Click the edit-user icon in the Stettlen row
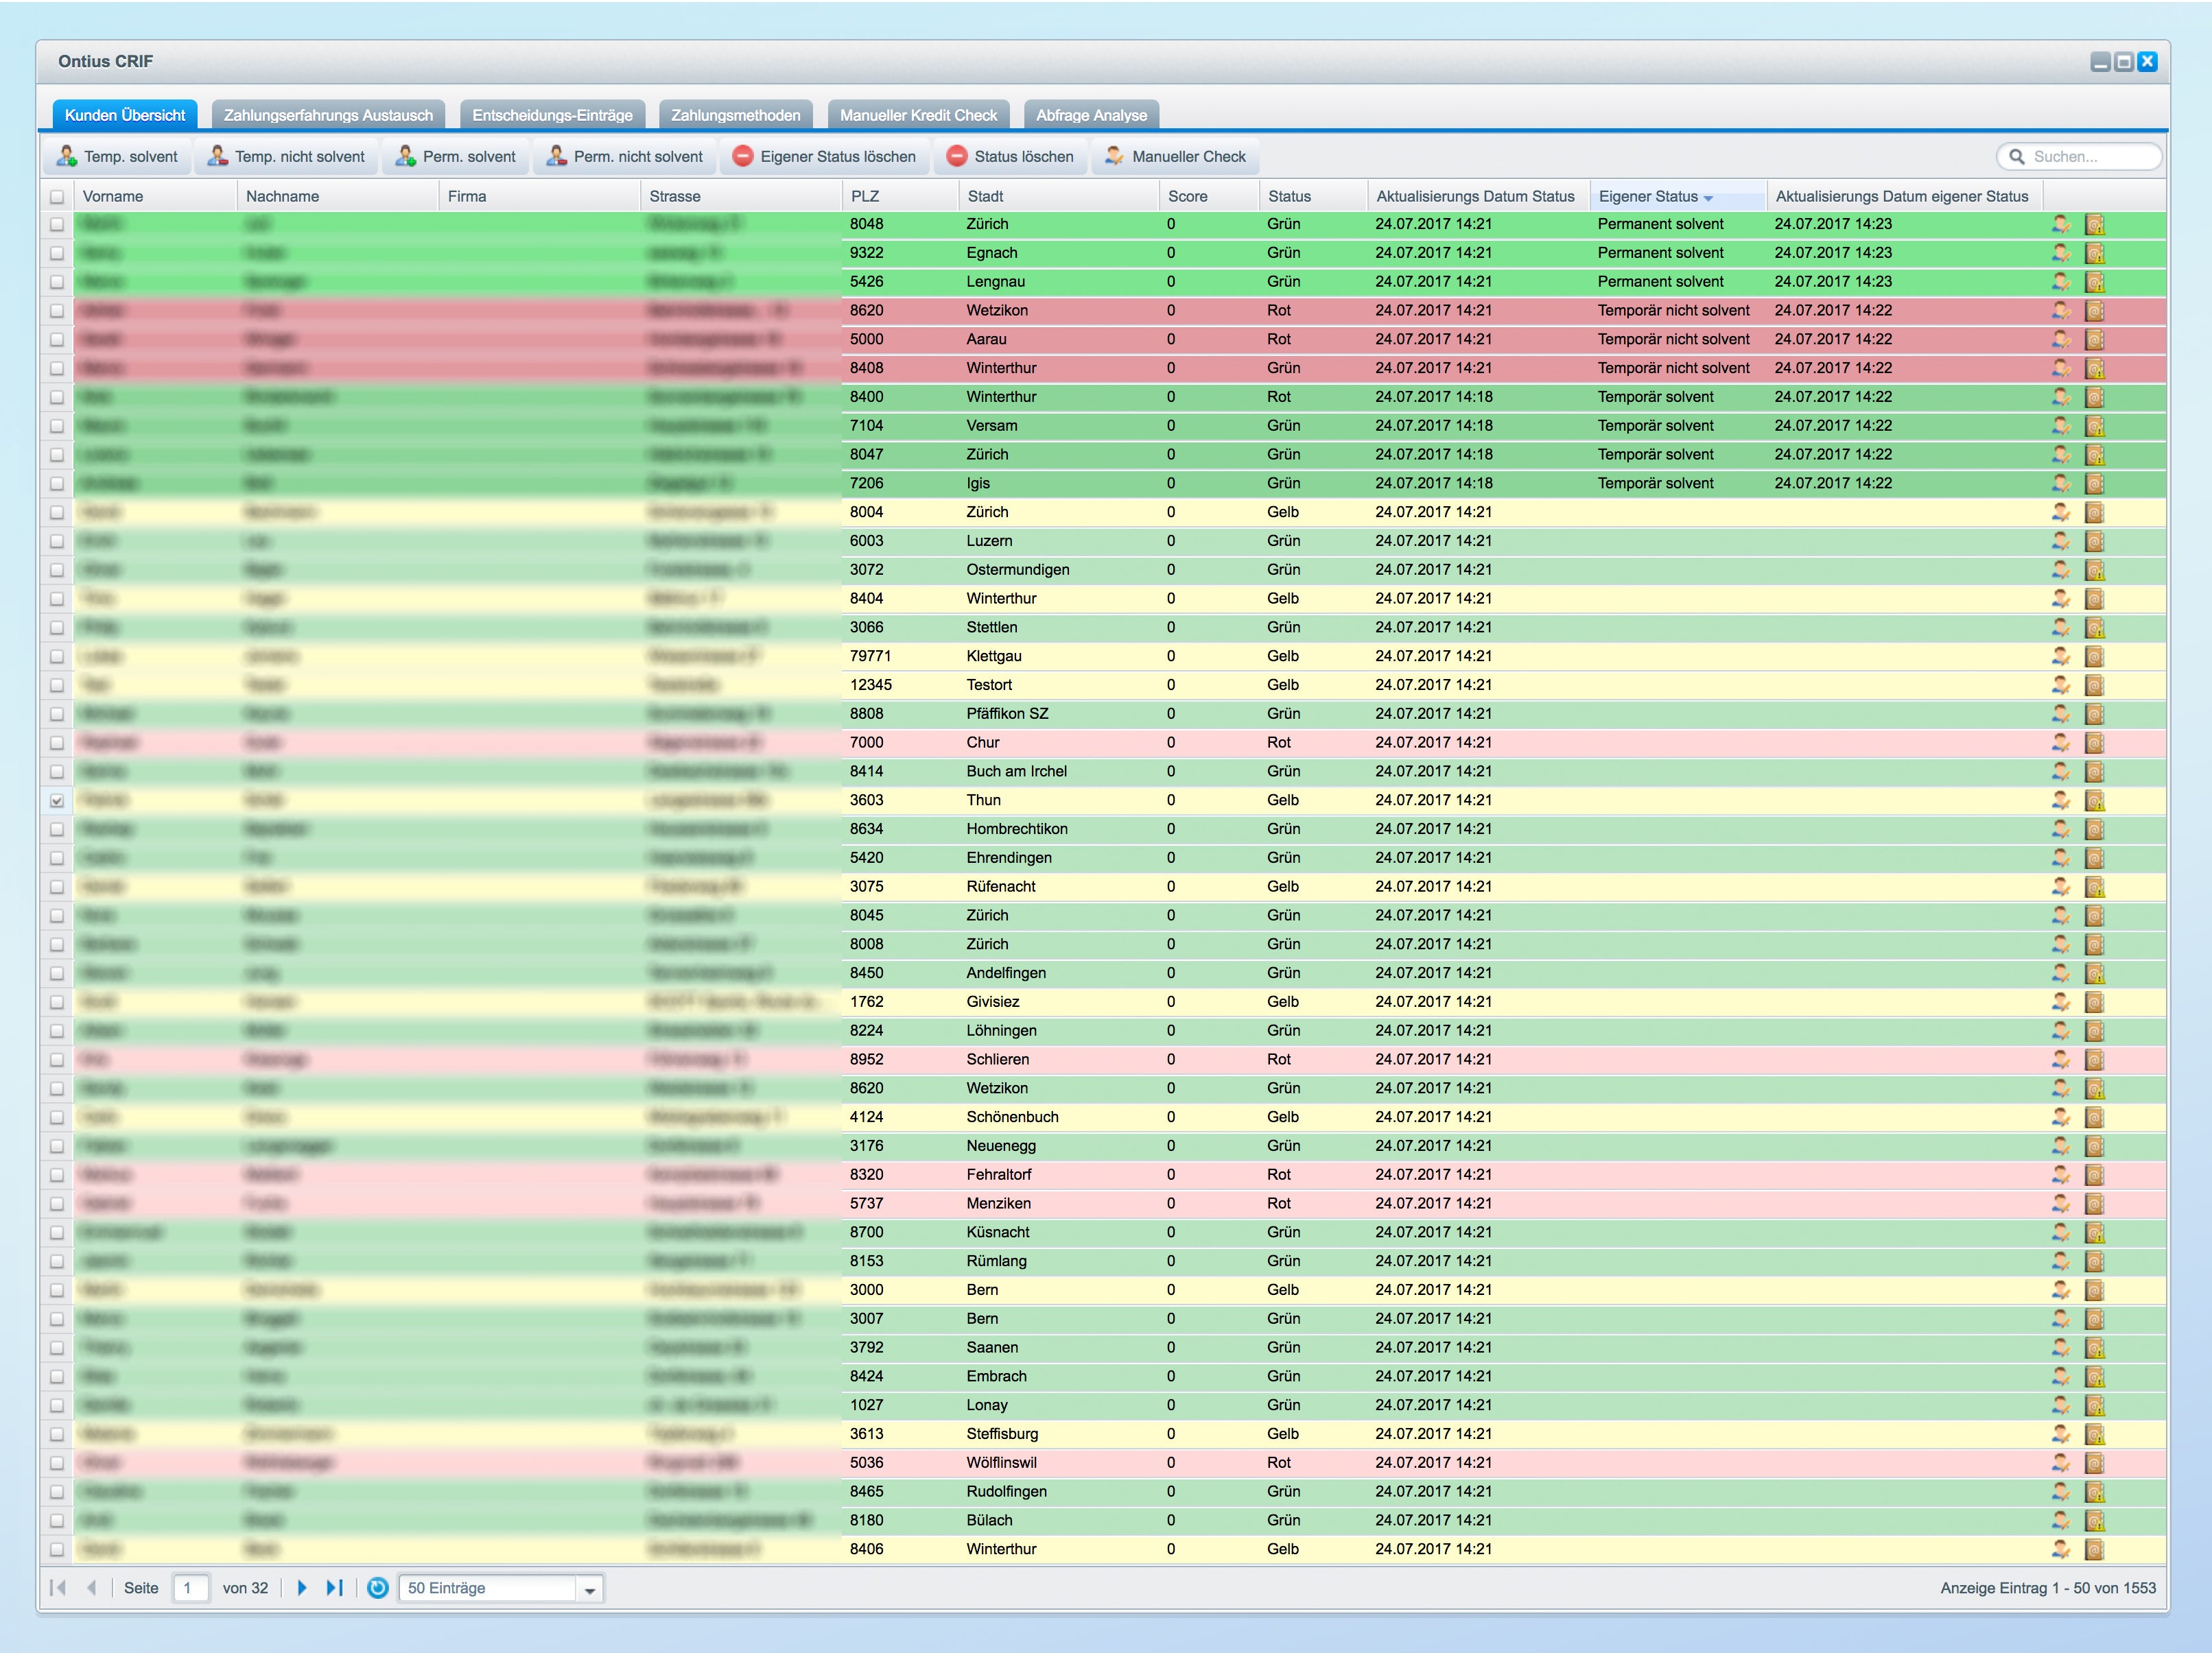 [x=2061, y=628]
